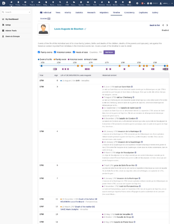The image size is (174, 224).
Task: Open the Products menu icon
Action: [x=25, y=2]
